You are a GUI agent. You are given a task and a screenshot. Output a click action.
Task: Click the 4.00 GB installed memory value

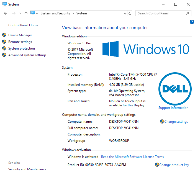click(127, 85)
